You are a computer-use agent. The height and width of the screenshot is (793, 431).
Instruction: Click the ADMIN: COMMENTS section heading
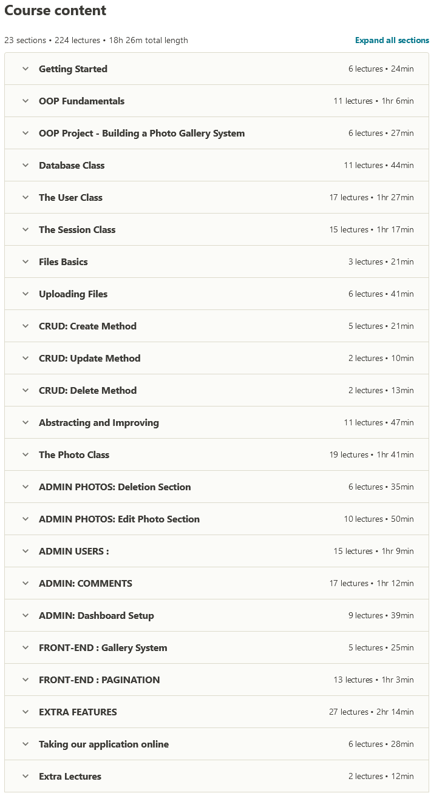[85, 584]
